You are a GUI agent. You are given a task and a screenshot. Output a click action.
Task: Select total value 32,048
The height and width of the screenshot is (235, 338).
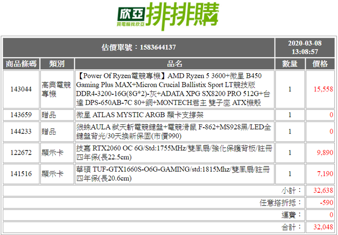323,227
